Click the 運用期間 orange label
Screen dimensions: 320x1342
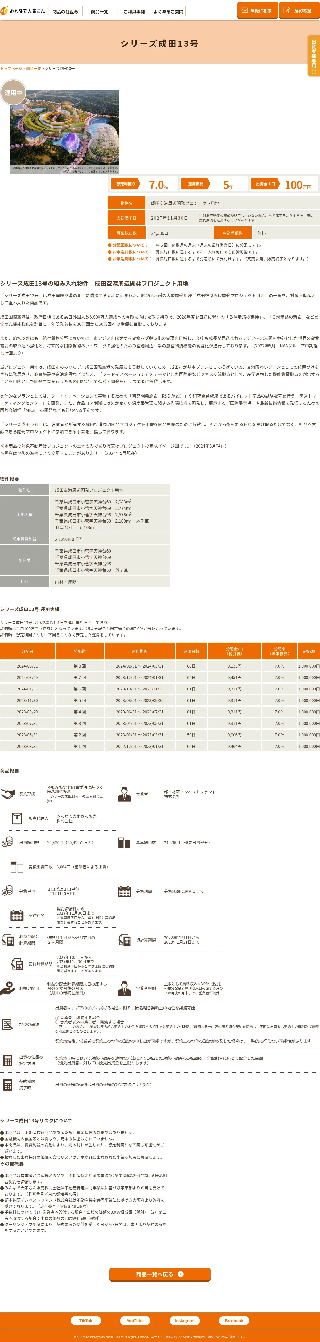[x=196, y=184]
